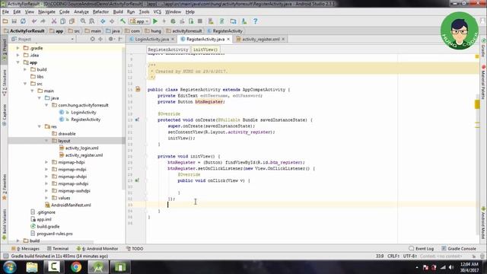The image size is (487, 274).
Task: Toggle the Favorites tool window side tab
Action: coord(5,188)
